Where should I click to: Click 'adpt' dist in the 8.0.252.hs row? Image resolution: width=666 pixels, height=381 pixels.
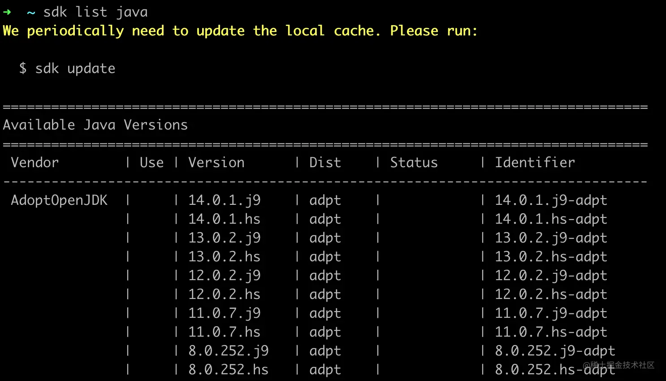325,370
